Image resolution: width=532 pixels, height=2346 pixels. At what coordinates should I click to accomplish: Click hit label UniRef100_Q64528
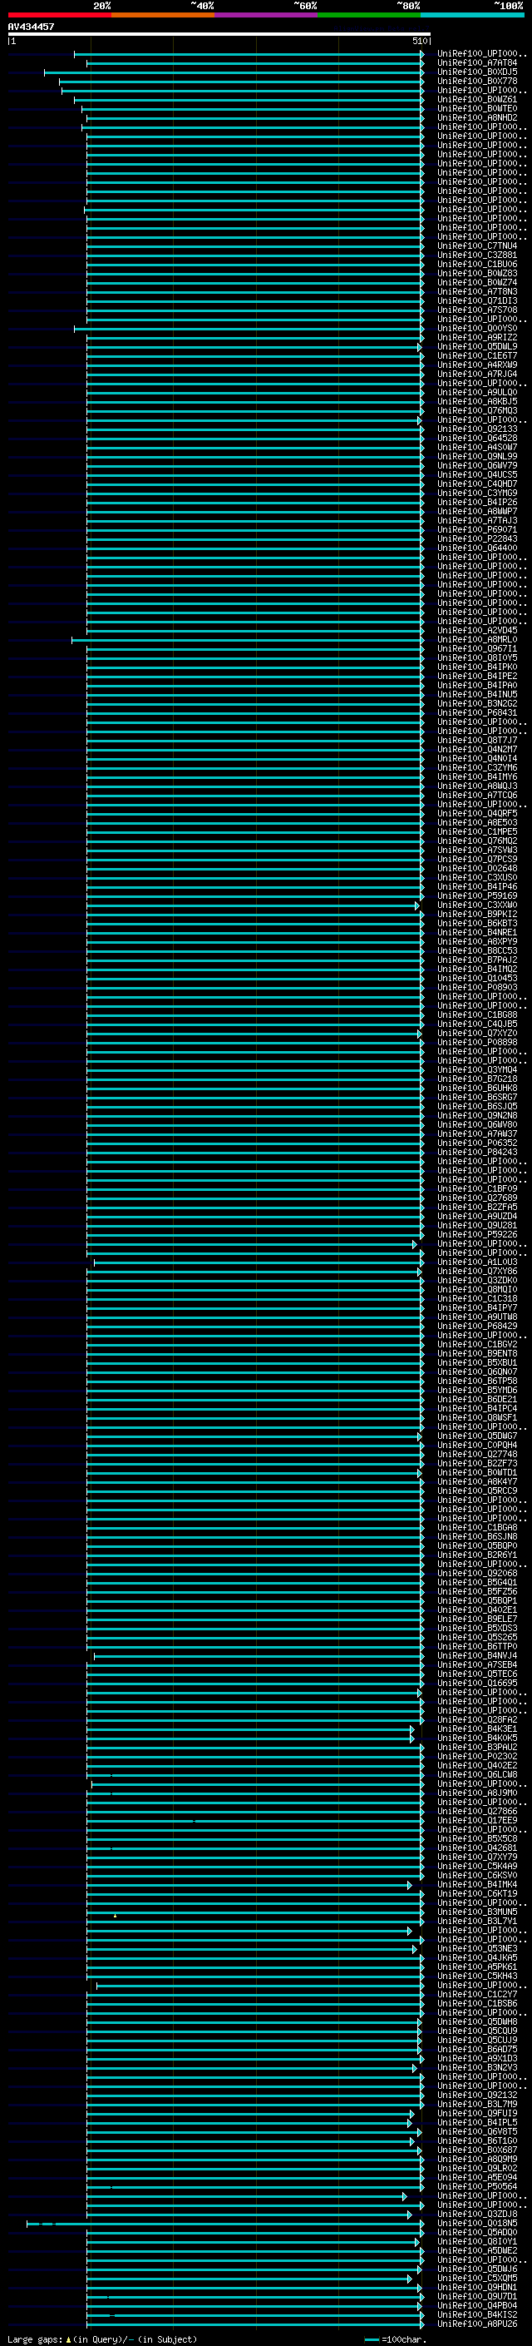tap(476, 438)
